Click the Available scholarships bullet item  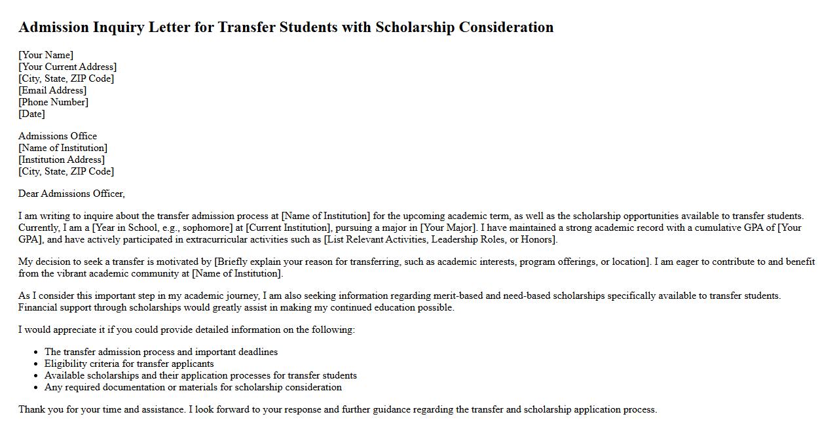point(200,375)
